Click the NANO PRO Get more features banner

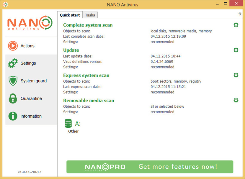[x=150, y=167]
